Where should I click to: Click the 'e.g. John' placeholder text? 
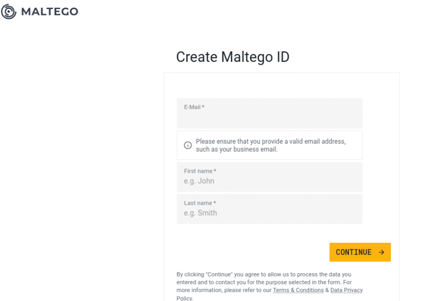(x=199, y=181)
